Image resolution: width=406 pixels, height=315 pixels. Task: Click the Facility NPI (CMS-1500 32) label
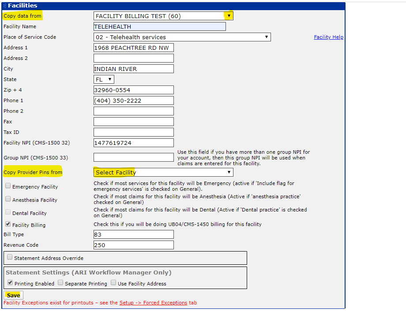click(37, 143)
